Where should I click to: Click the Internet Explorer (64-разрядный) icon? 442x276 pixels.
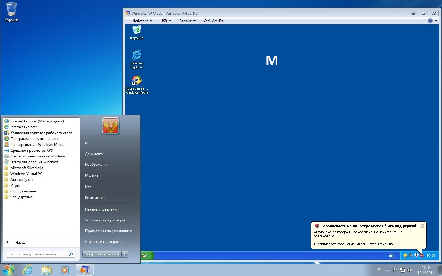[6, 121]
